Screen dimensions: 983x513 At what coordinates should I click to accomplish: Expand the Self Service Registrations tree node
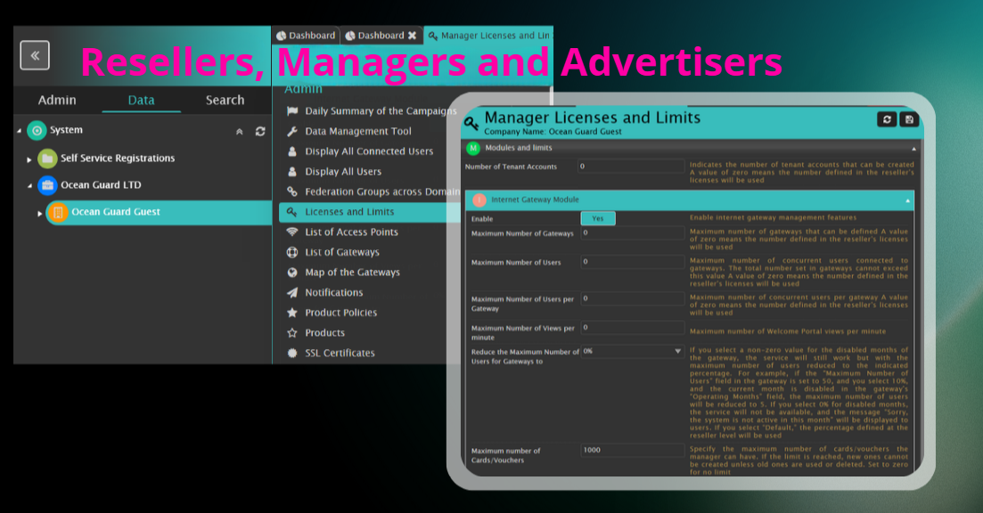click(x=29, y=159)
